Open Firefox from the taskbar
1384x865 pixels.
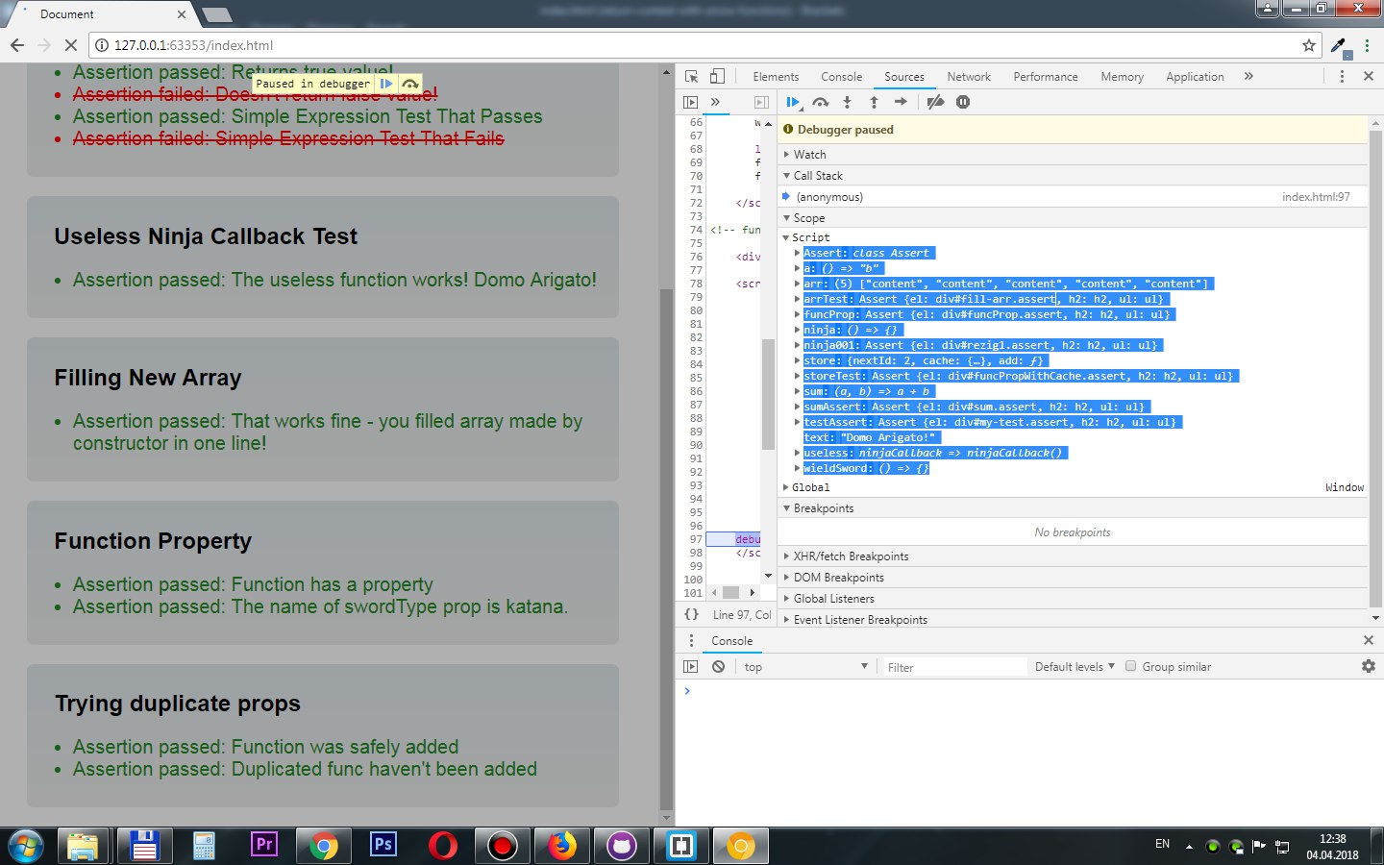coord(561,846)
